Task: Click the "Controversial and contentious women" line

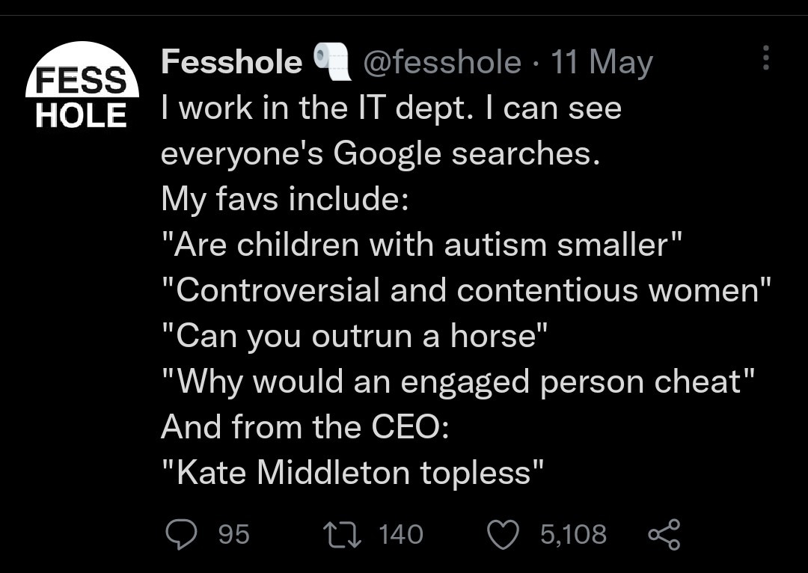Action: (466, 291)
